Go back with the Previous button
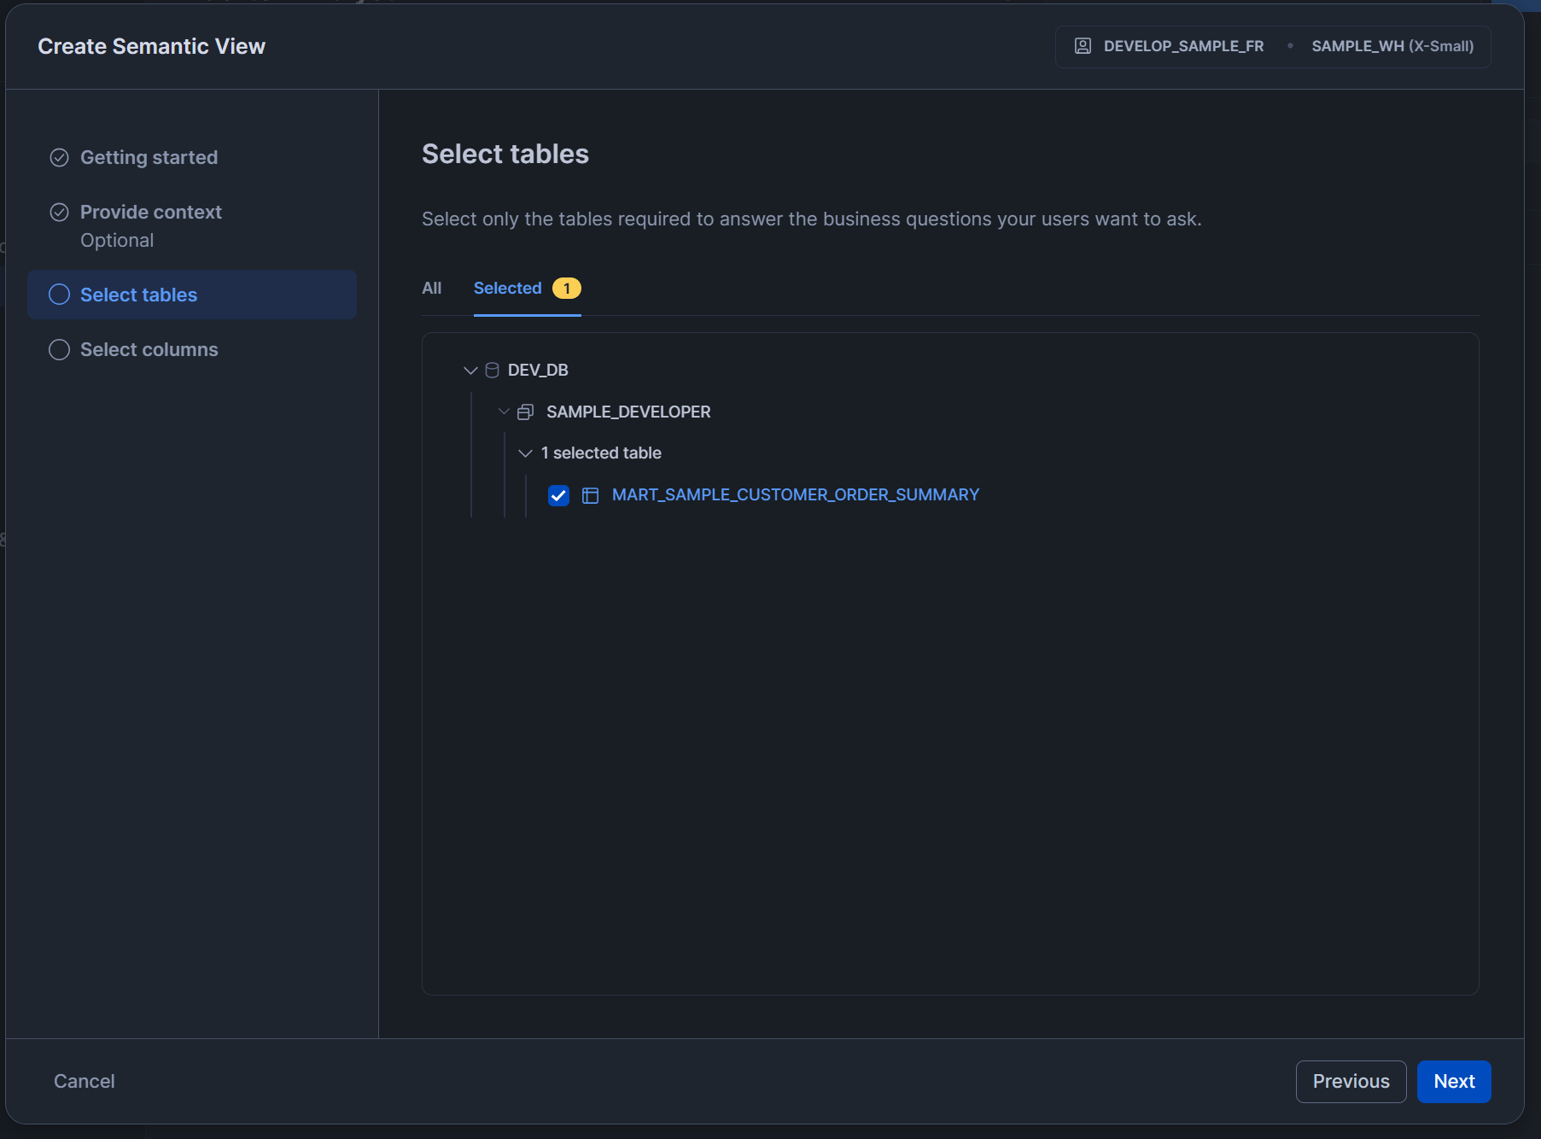Screen dimensions: 1541x1139 click(1351, 1081)
